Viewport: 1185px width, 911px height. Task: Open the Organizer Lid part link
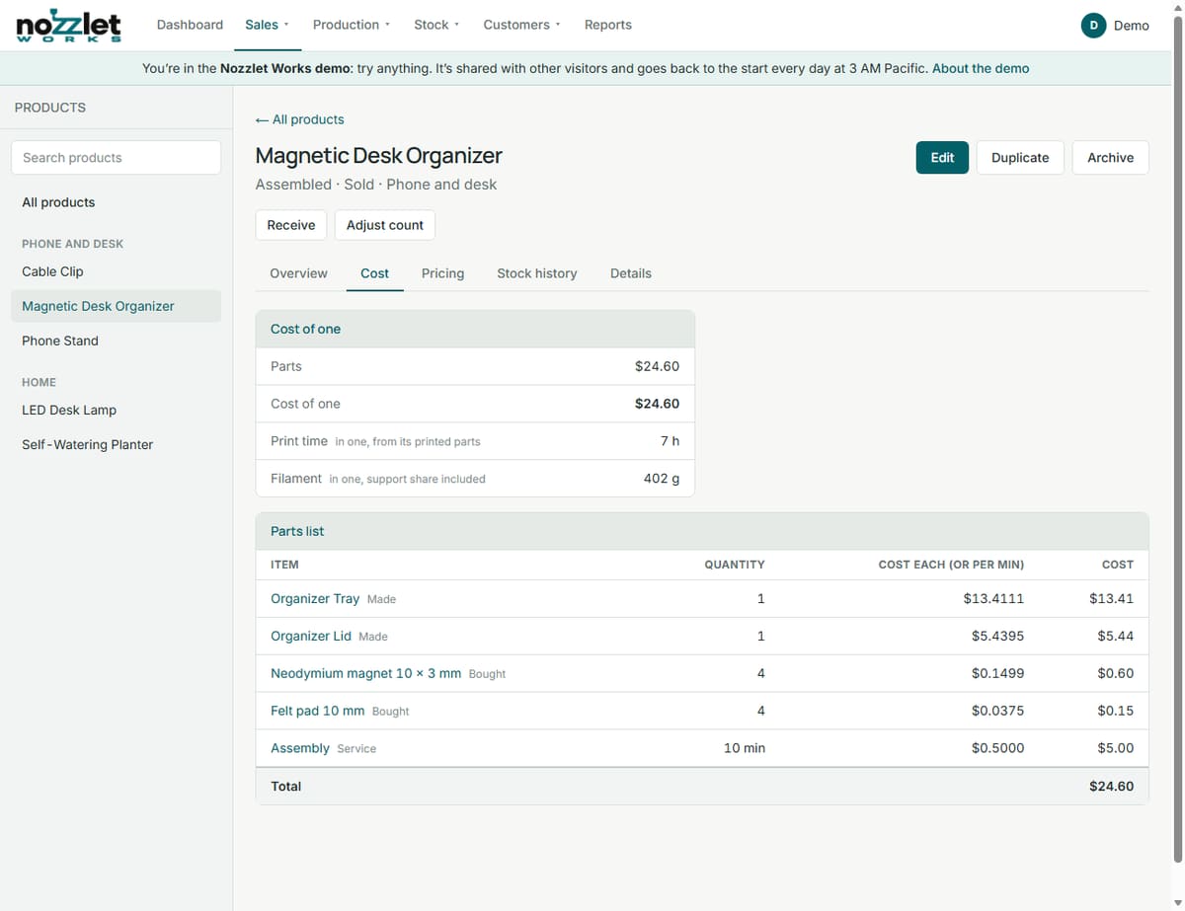click(x=311, y=636)
